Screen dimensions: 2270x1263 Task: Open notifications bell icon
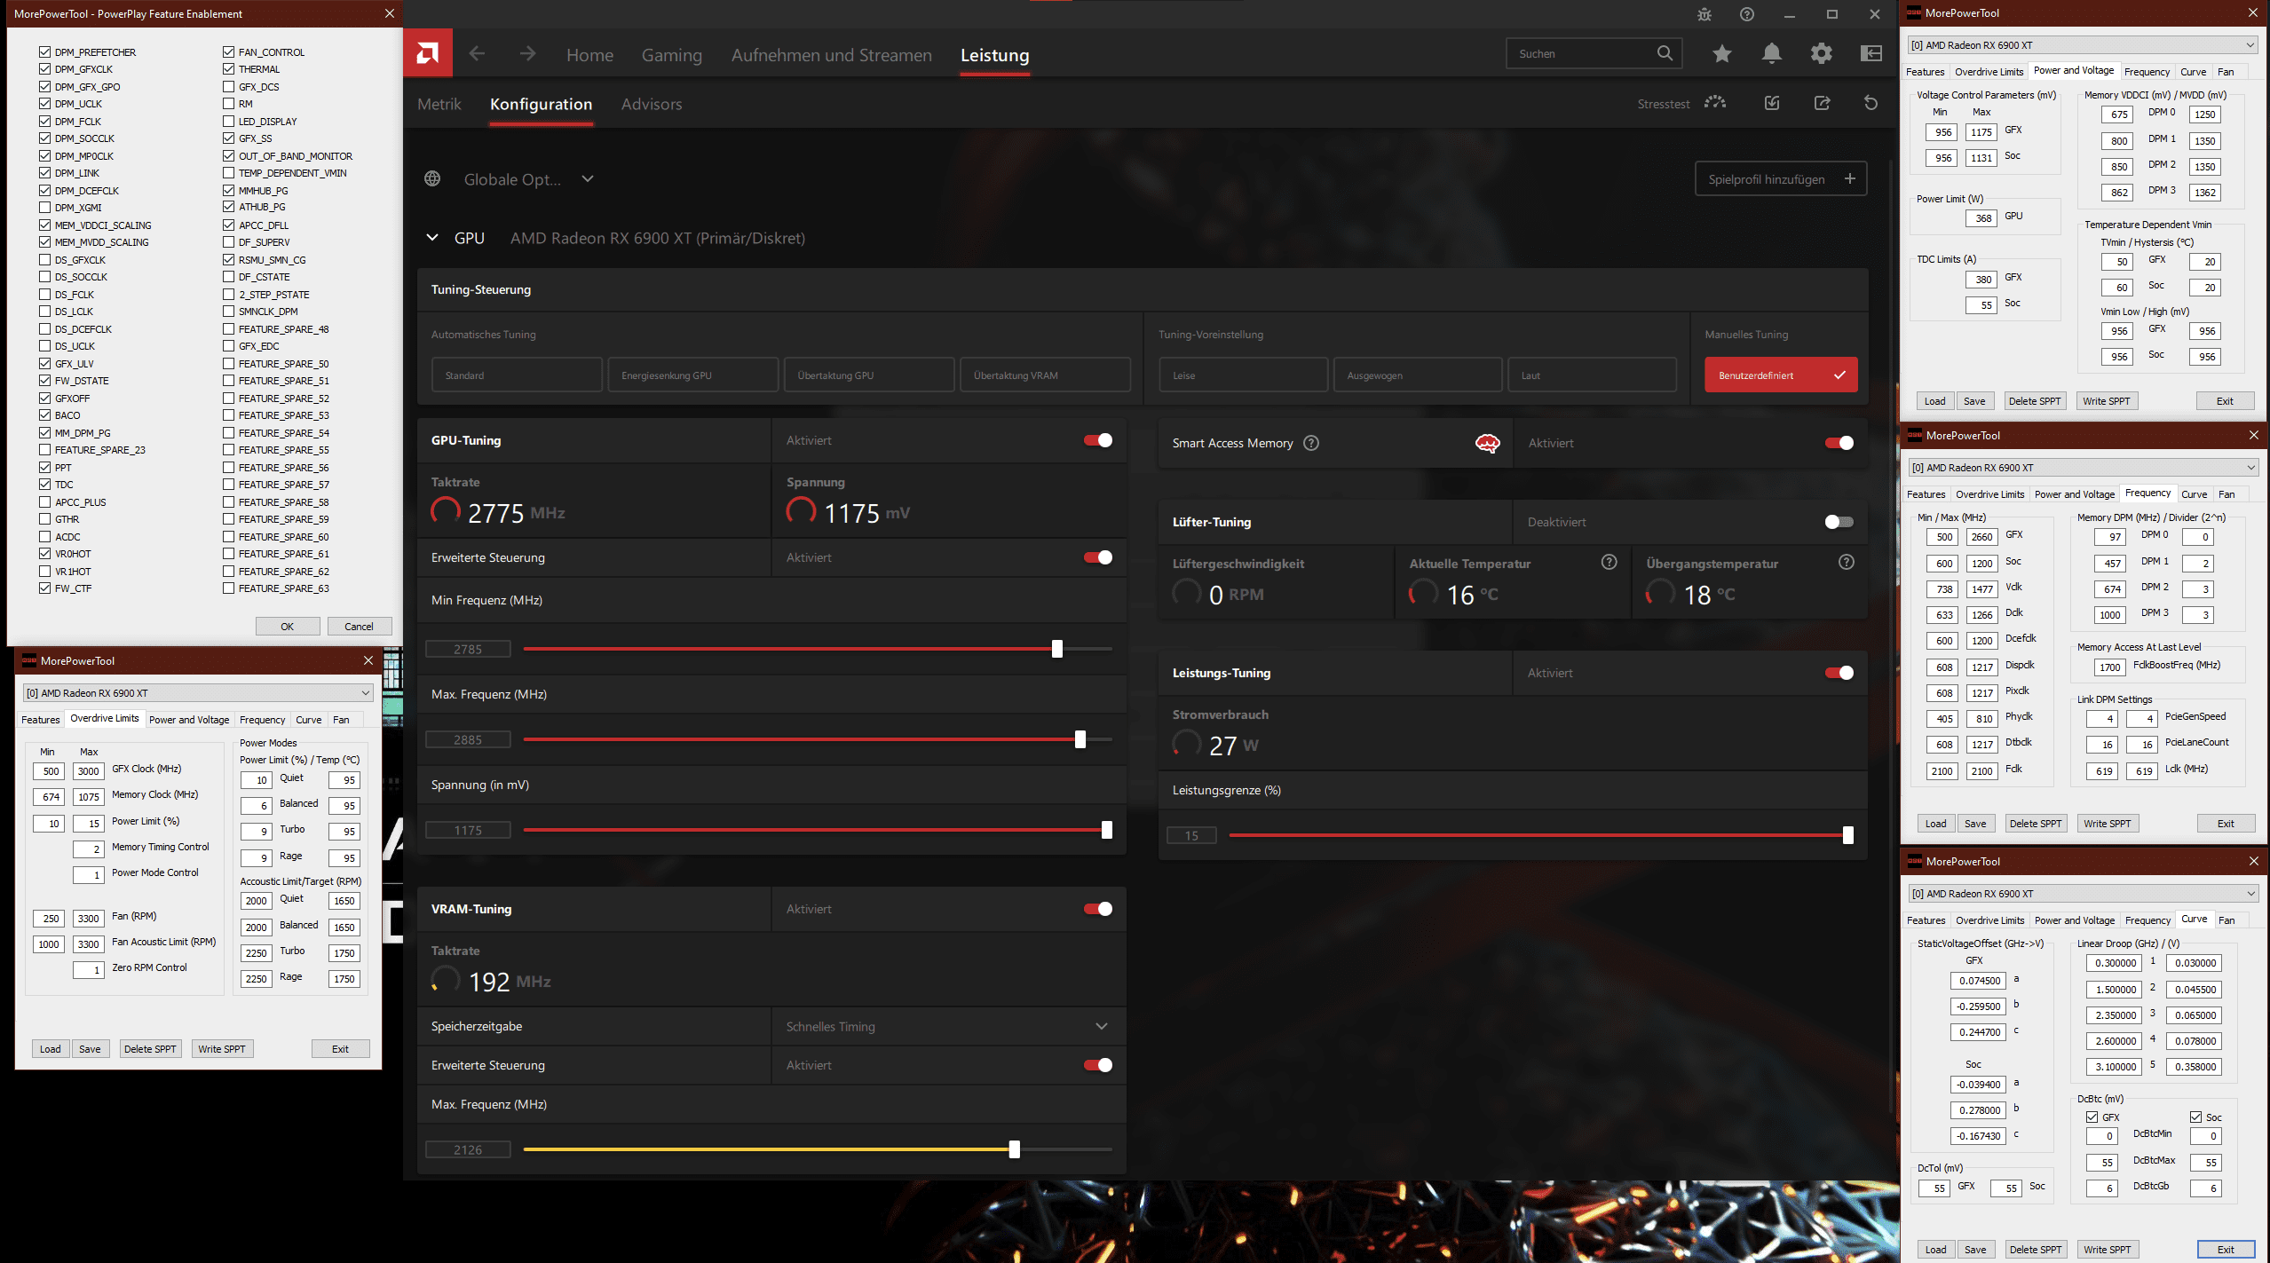[x=1771, y=54]
